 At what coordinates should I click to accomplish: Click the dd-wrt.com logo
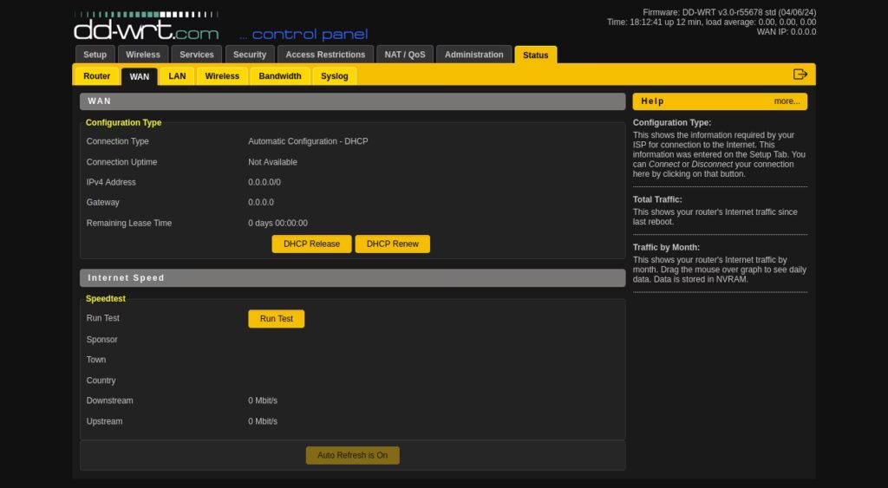point(146,26)
